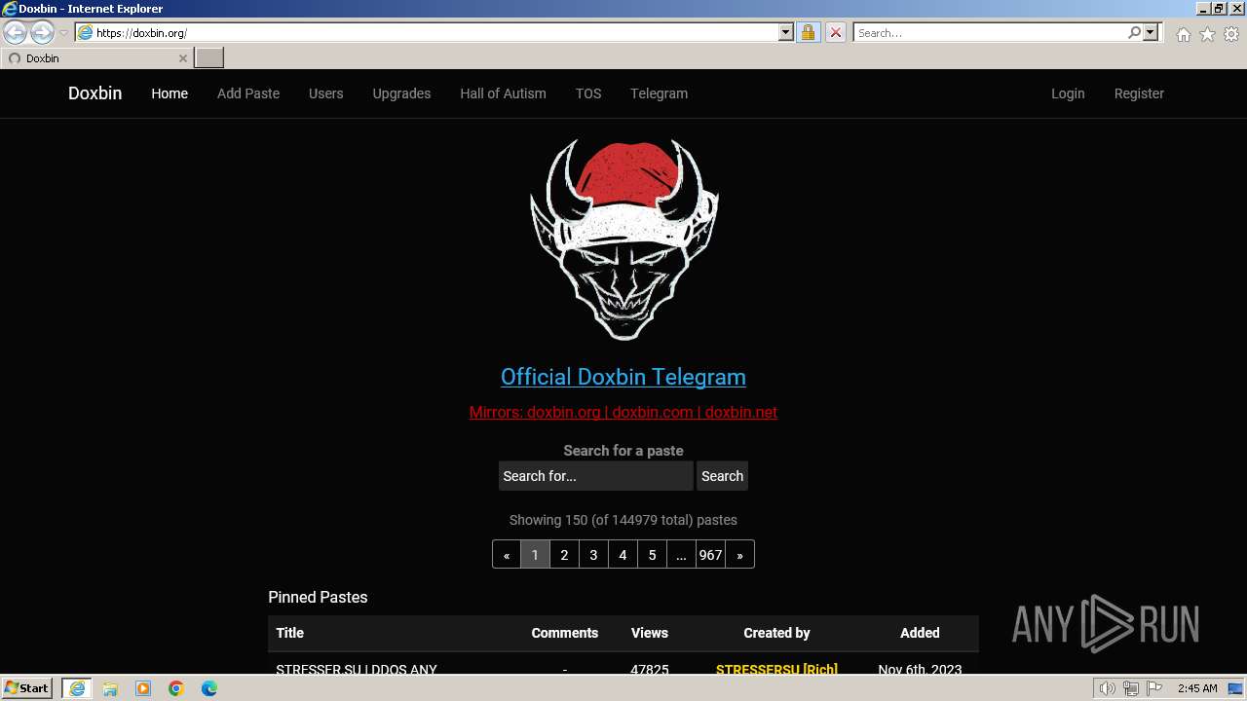This screenshot has height=701, width=1247.
Task: Click the magnifier search icon
Action: pyautogui.click(x=1134, y=33)
